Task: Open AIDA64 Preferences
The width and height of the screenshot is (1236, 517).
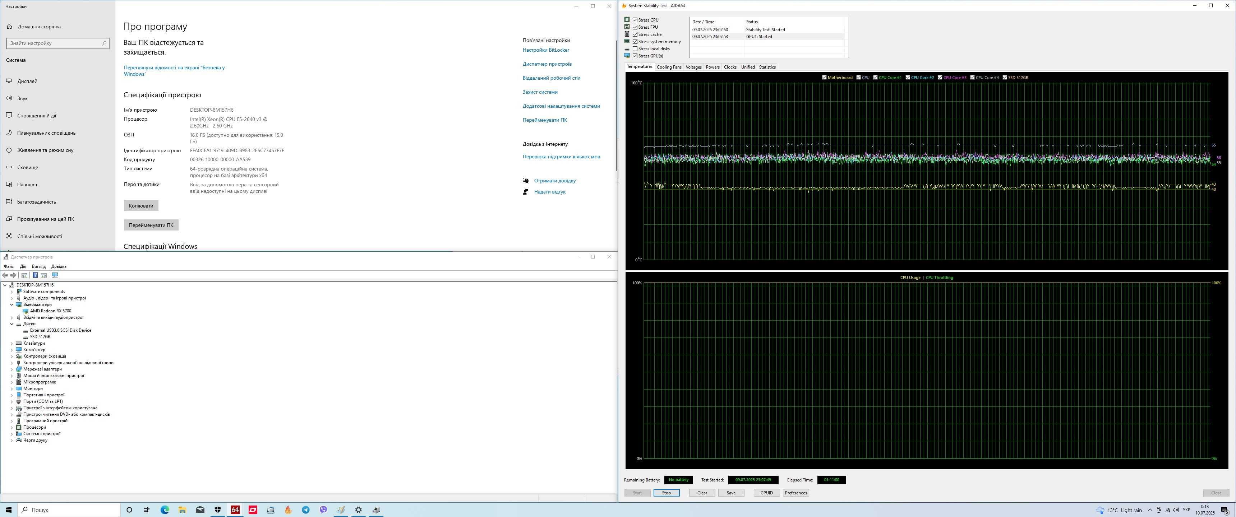Action: click(x=795, y=493)
